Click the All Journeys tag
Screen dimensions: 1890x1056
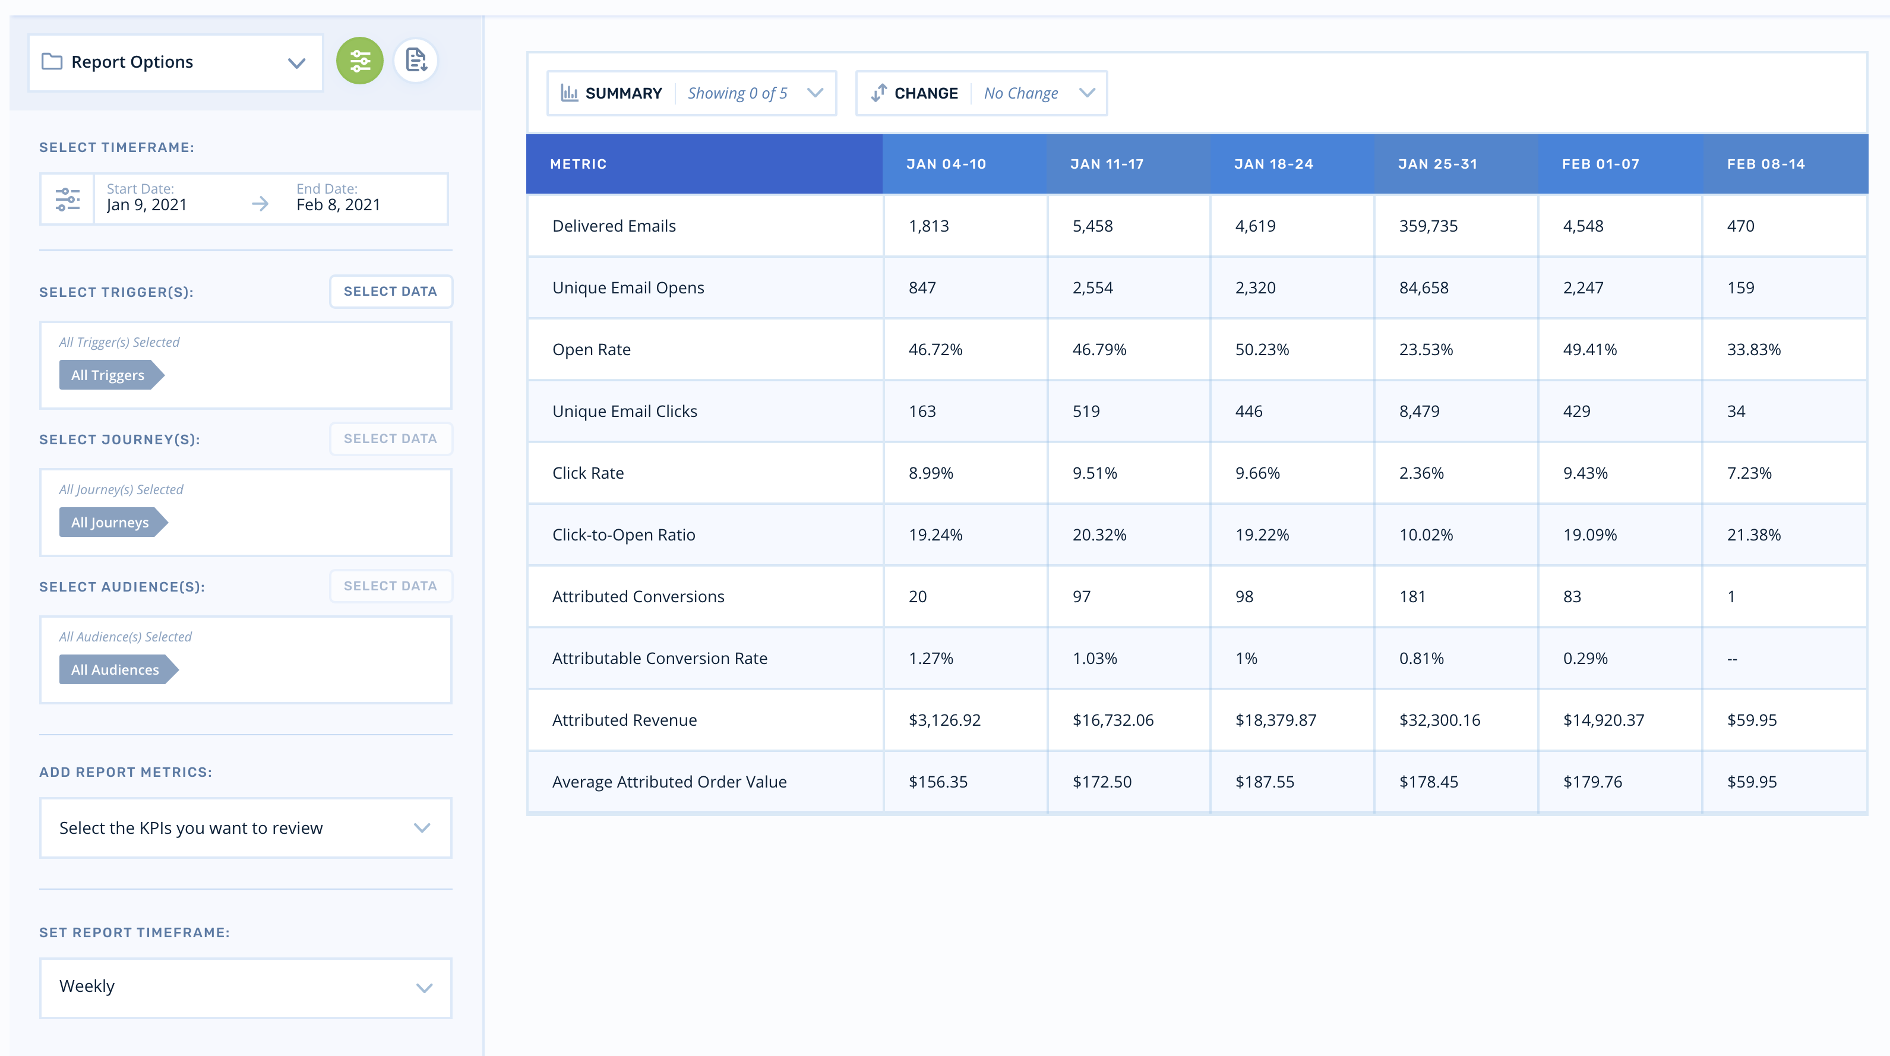(x=111, y=523)
